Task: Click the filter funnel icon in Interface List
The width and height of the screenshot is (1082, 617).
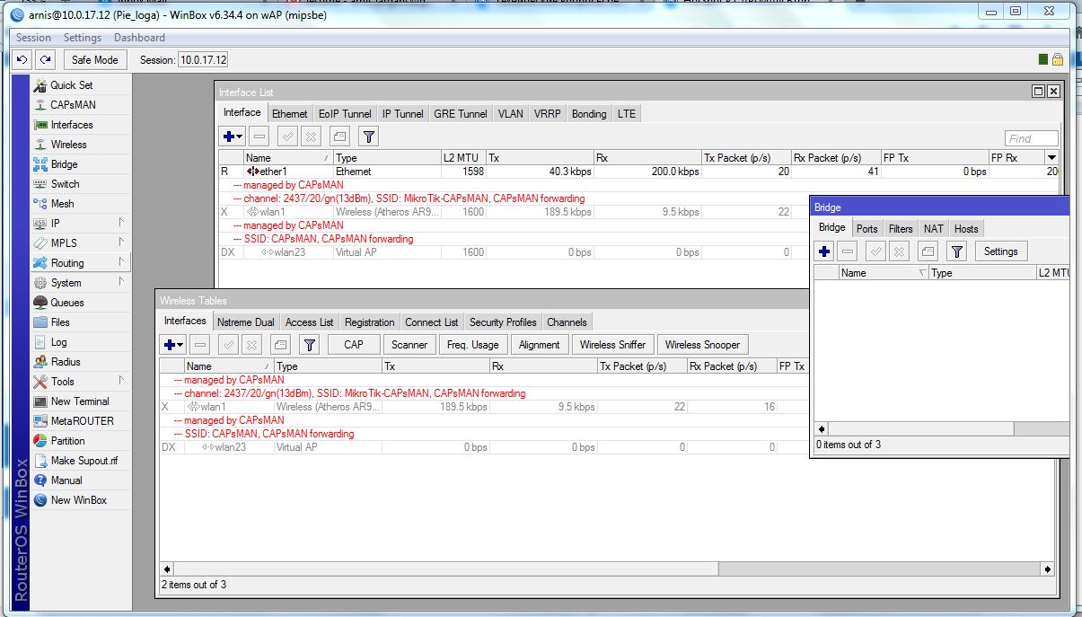Action: point(368,137)
